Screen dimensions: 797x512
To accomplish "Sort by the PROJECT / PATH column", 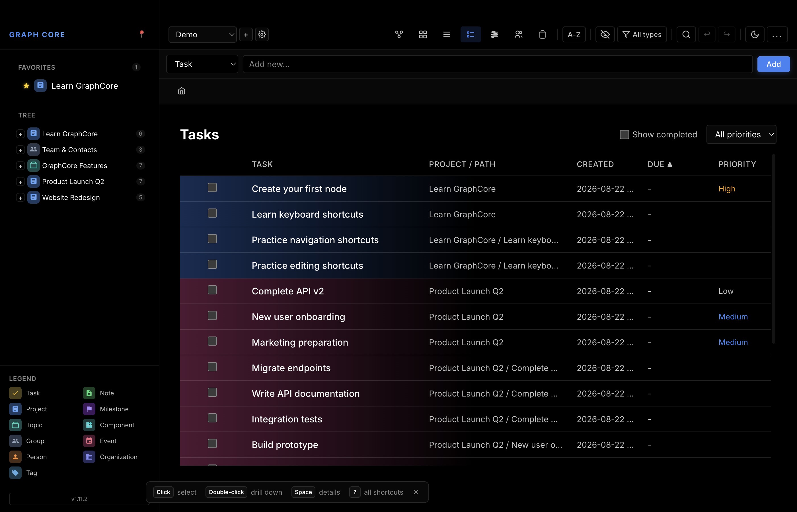I will pos(462,164).
